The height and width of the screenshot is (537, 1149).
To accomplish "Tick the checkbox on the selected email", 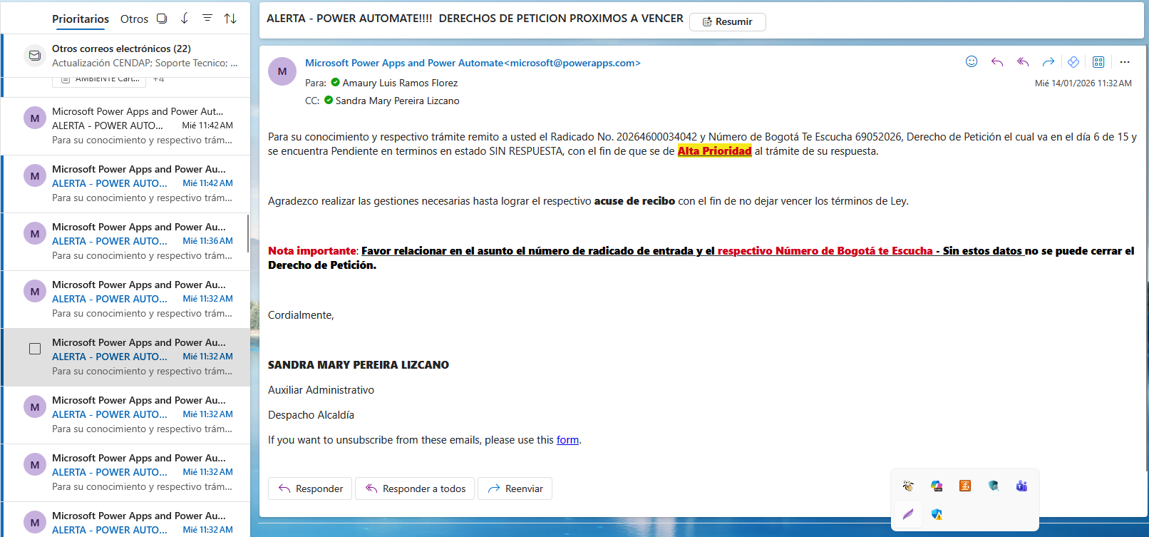I will click(35, 349).
